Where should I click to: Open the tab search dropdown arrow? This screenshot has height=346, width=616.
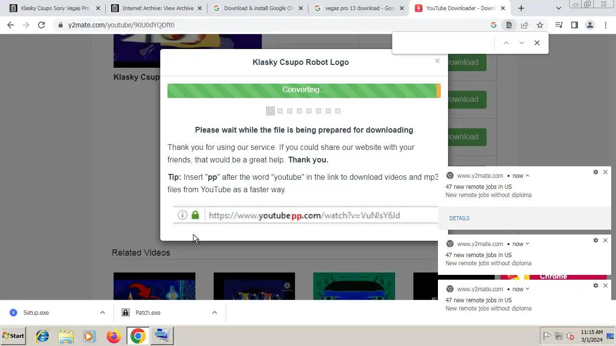558,8
